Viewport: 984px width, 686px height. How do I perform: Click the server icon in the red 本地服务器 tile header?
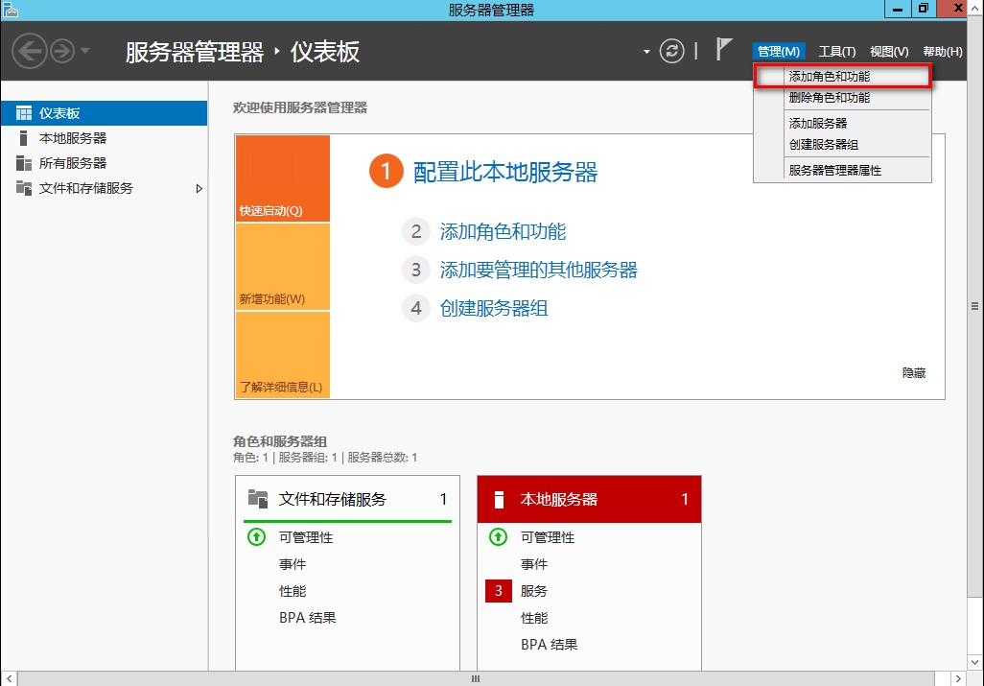click(x=499, y=500)
